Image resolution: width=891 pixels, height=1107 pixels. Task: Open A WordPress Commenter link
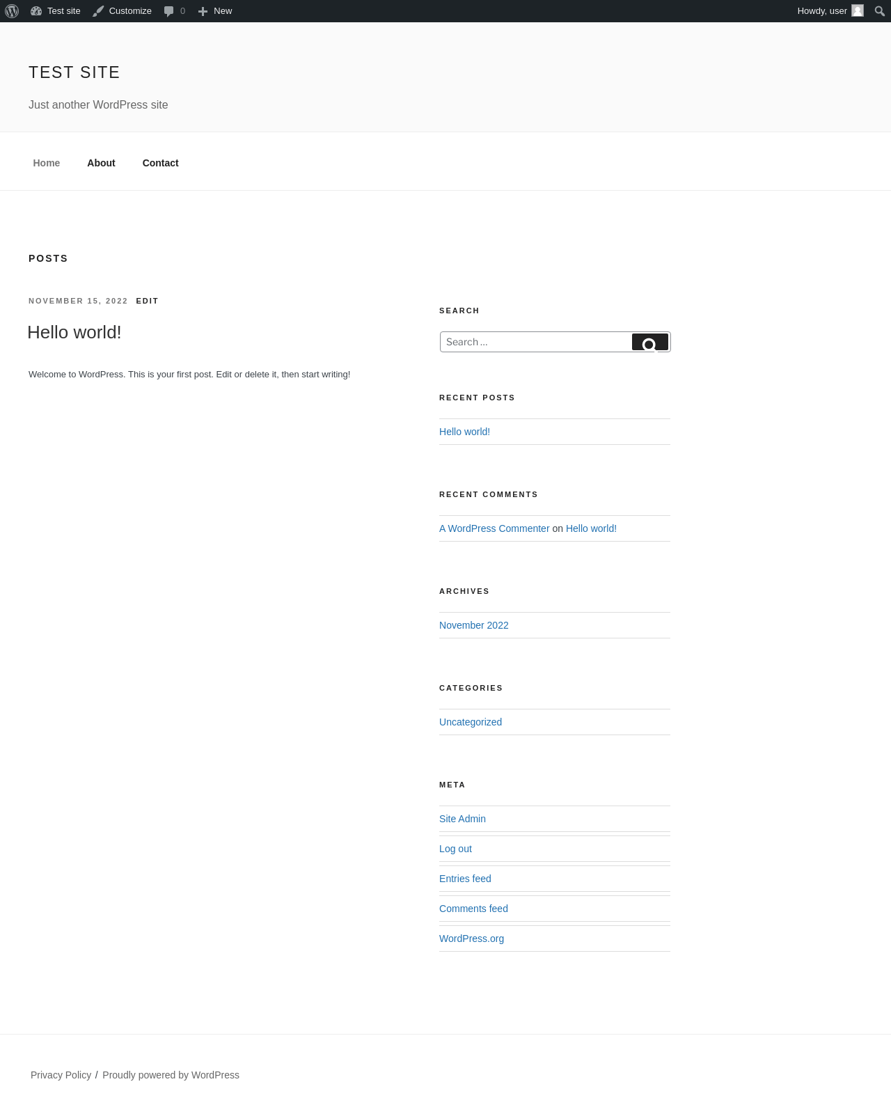[x=494, y=528]
